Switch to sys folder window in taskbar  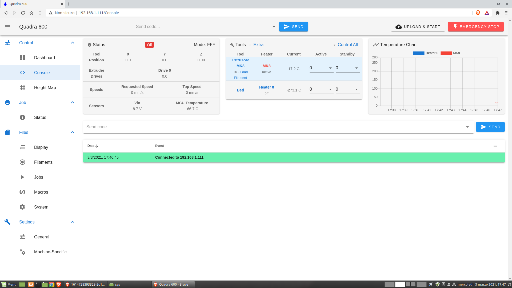click(x=129, y=285)
